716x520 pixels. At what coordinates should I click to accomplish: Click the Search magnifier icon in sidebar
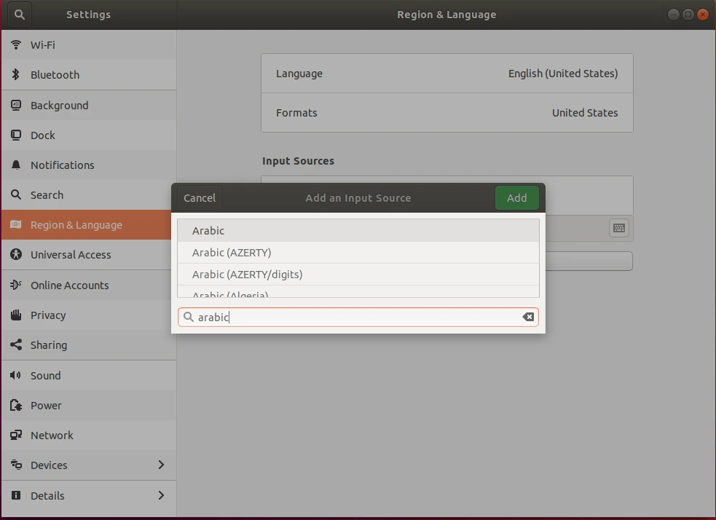16,195
